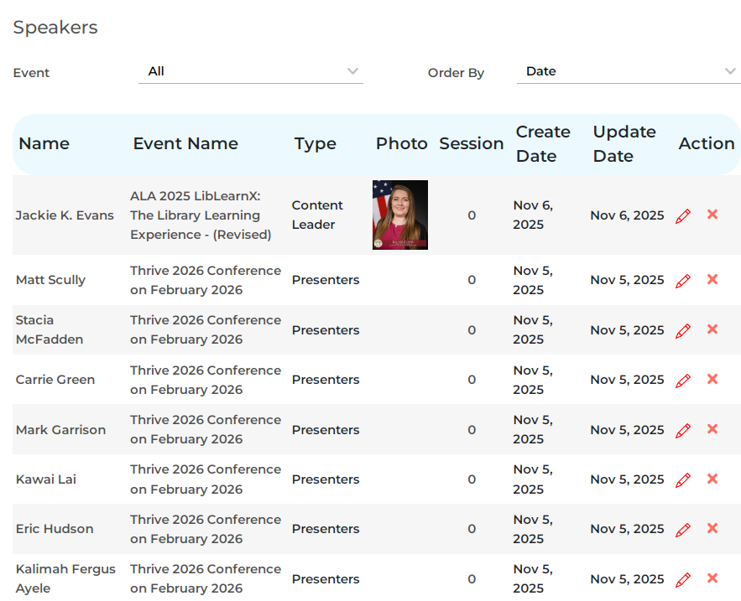Open Jackie K. Evans photo thumbnail

[x=400, y=215]
